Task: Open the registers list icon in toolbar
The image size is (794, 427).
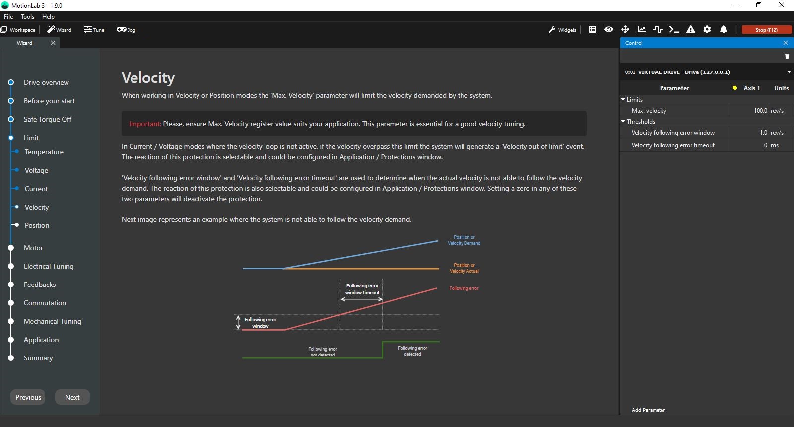Action: click(593, 30)
